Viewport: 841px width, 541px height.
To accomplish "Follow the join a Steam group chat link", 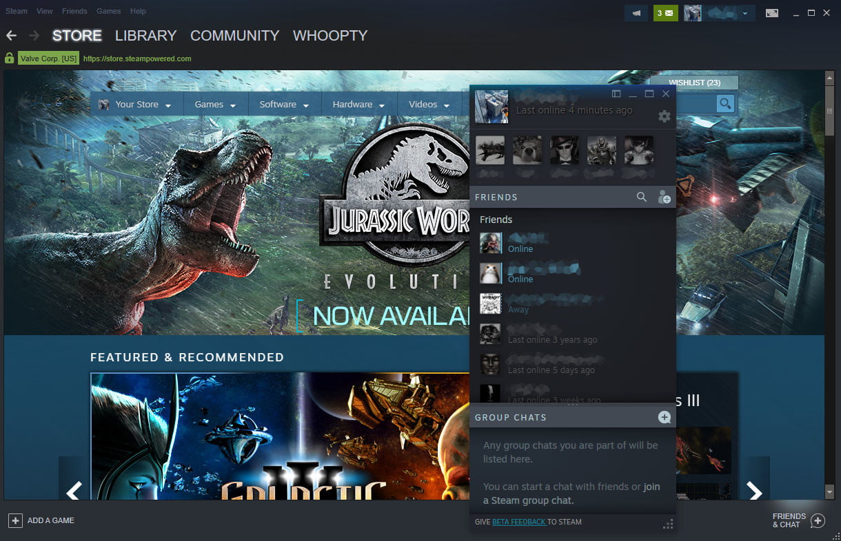I will pos(571,494).
